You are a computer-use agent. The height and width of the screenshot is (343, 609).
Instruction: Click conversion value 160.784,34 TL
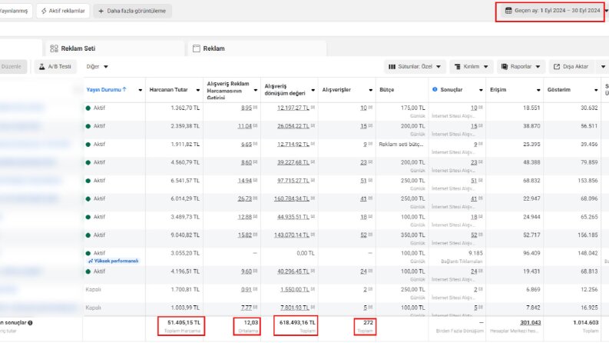[x=292, y=198]
